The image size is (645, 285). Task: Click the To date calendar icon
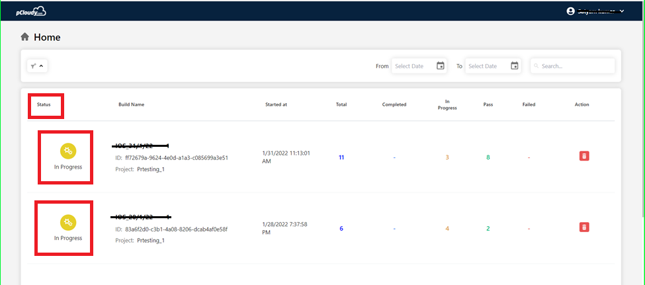tap(514, 65)
